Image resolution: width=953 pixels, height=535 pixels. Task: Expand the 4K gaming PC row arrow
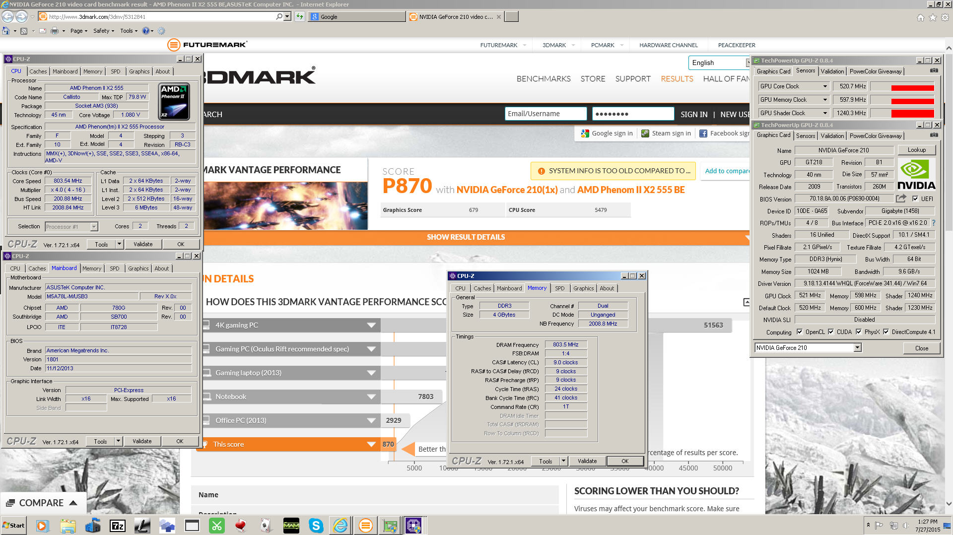pos(371,325)
